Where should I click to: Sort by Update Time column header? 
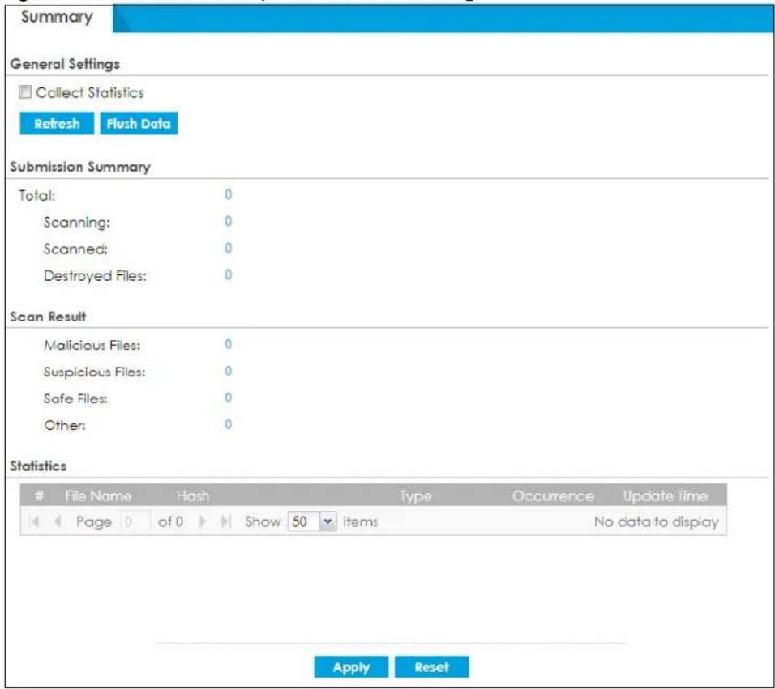[x=666, y=495]
